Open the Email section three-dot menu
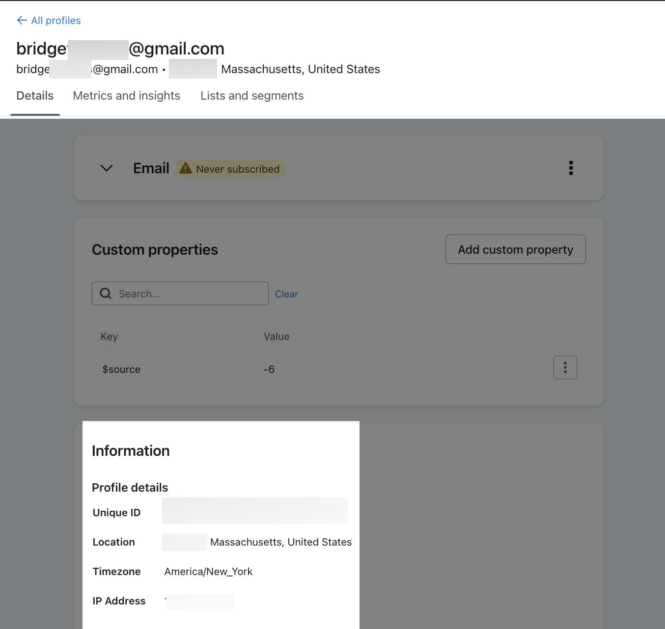The height and width of the screenshot is (629, 665). (571, 168)
